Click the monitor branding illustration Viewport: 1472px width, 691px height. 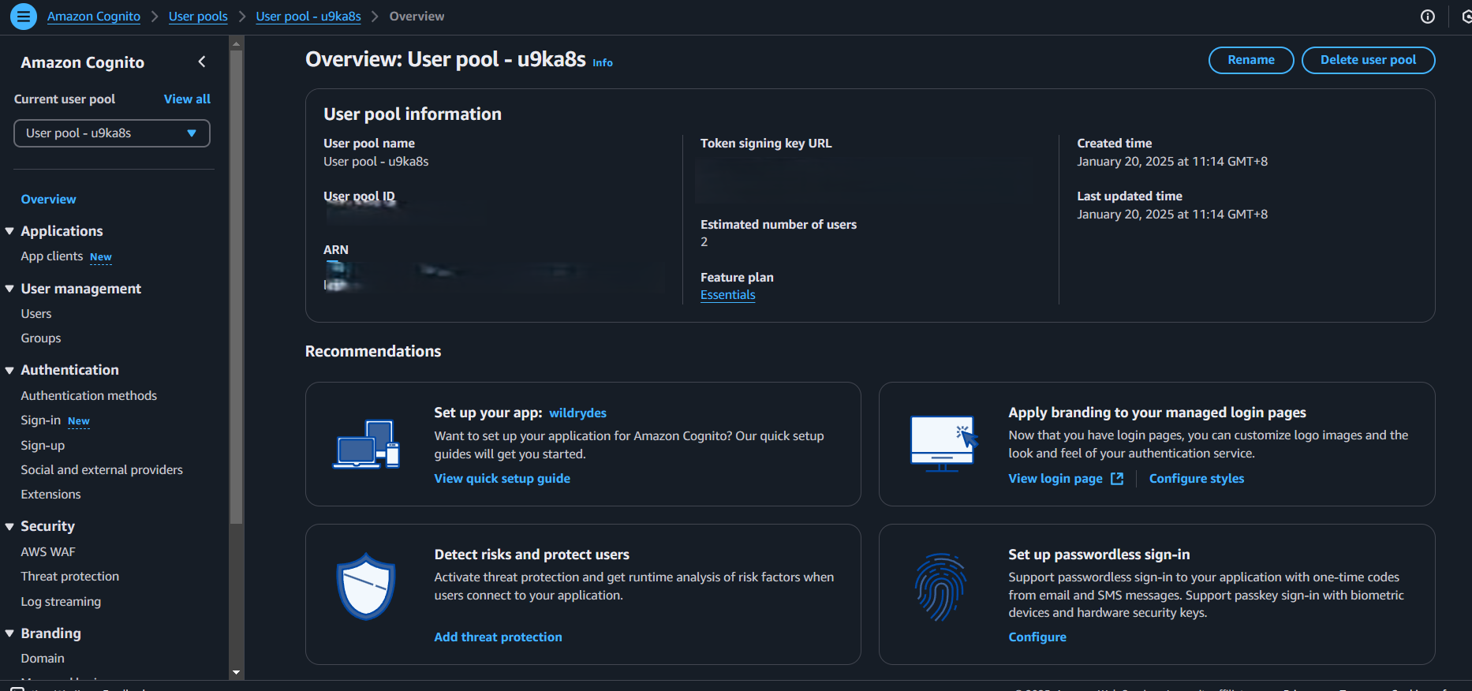tap(943, 443)
